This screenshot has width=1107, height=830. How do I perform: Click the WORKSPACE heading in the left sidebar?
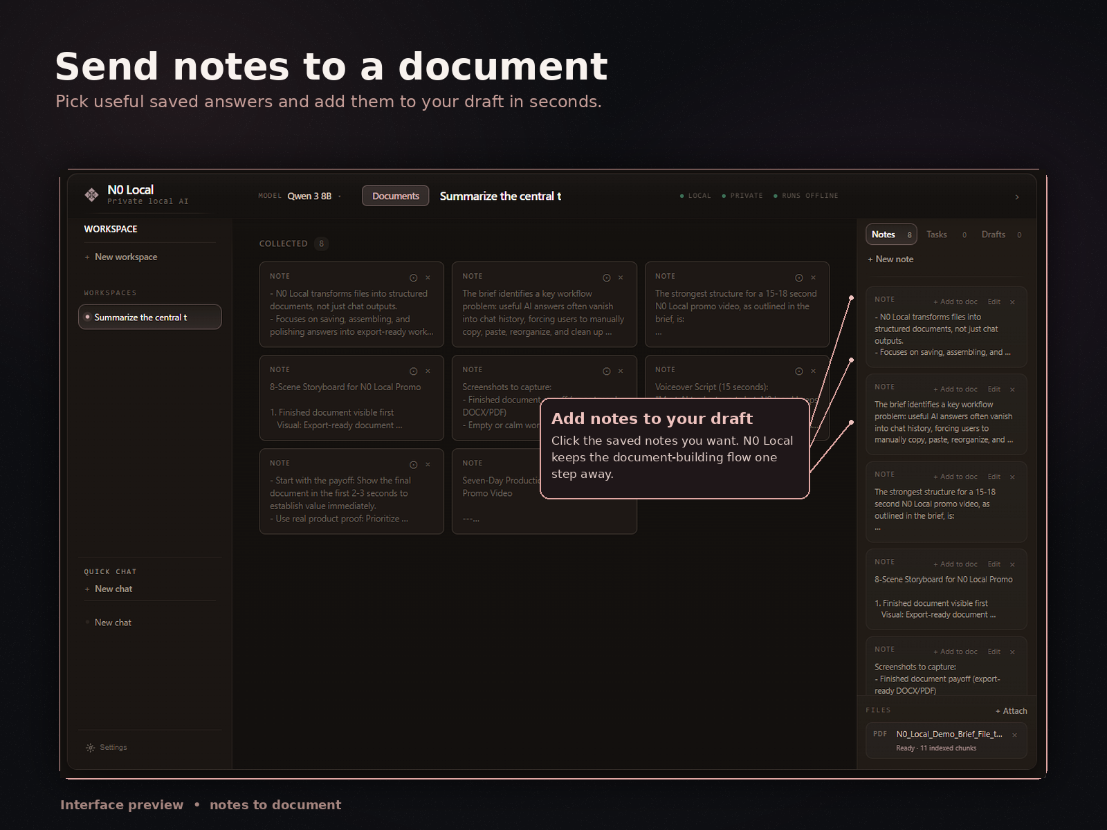111,229
